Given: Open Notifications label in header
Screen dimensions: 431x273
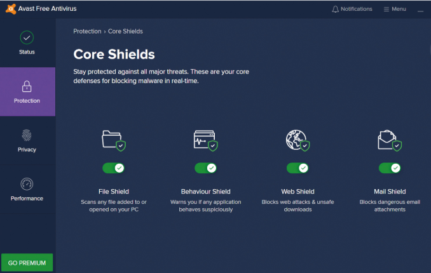Looking at the screenshot, I should click(x=356, y=9).
